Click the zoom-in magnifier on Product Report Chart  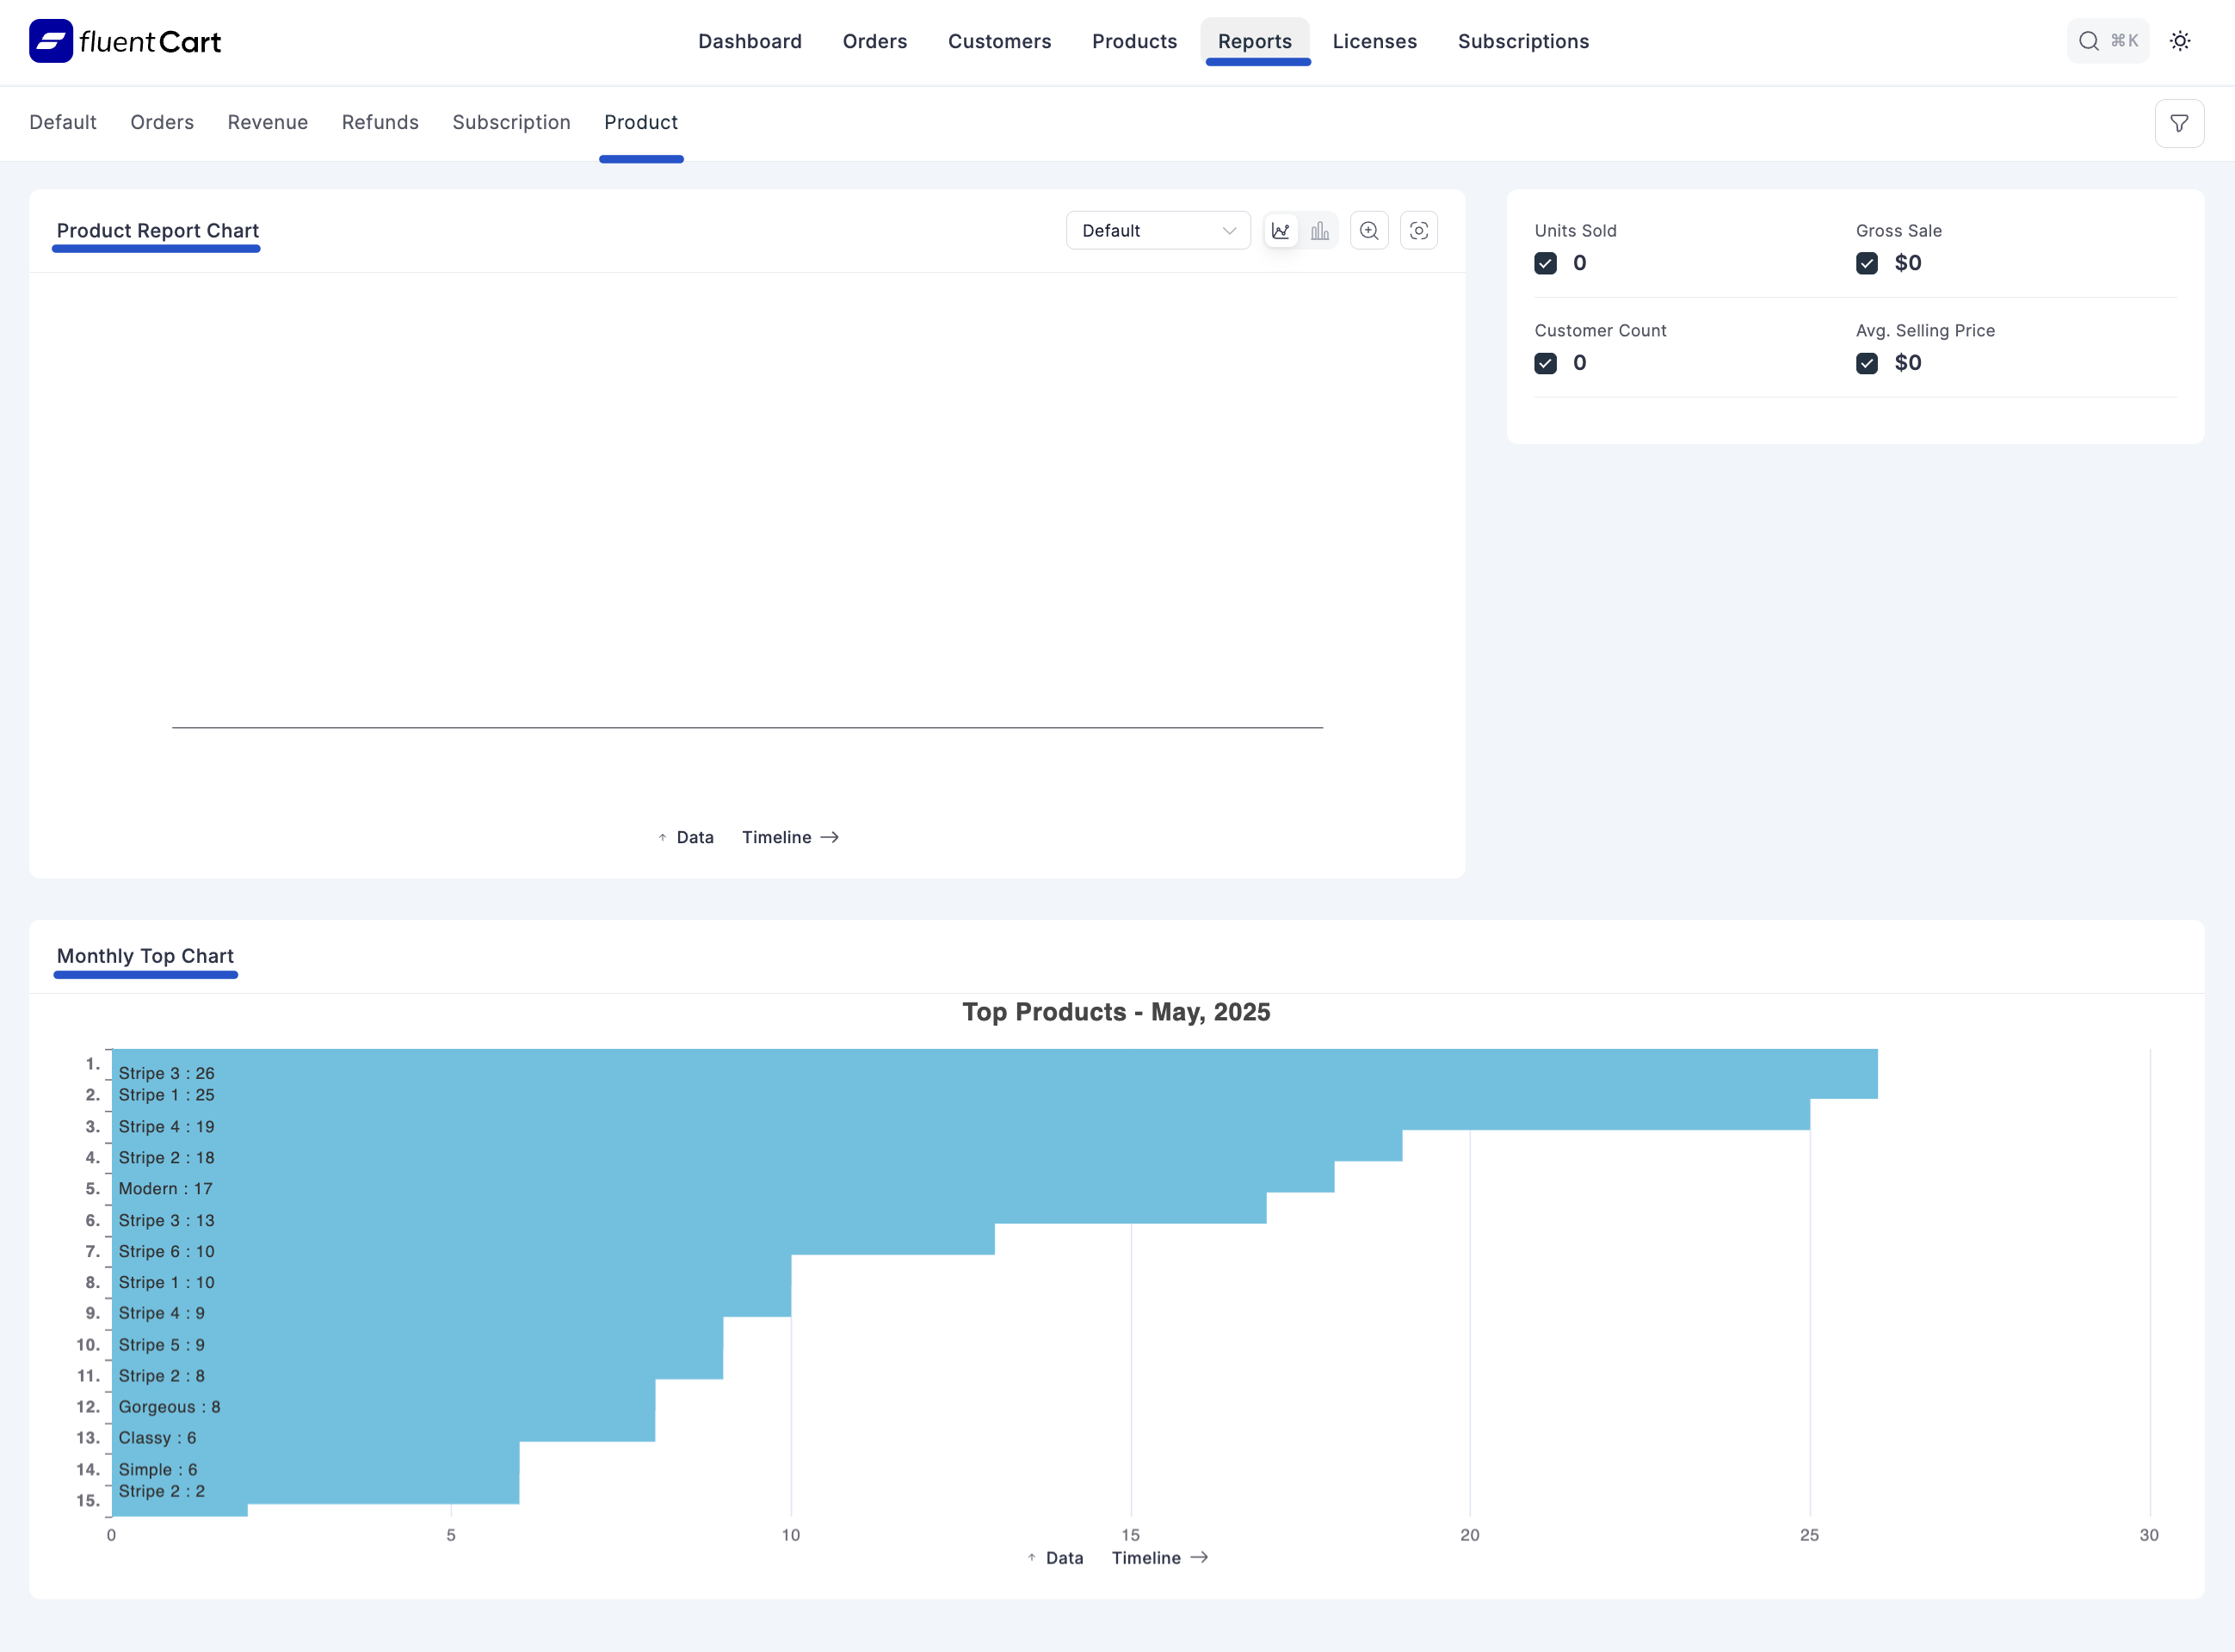(x=1369, y=230)
